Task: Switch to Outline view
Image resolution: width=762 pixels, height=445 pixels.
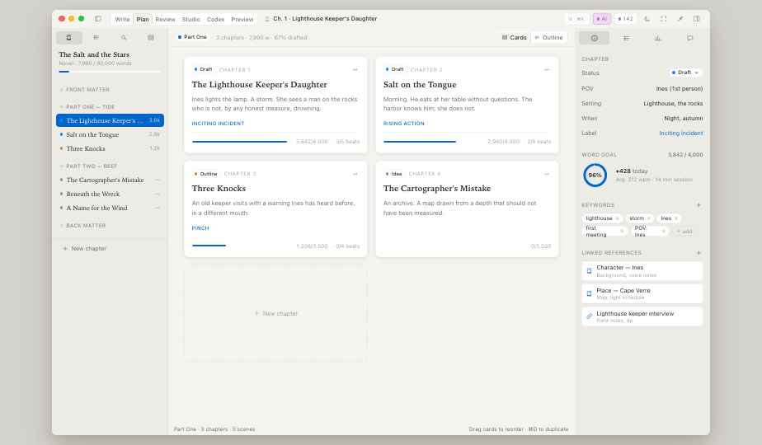Action: tap(548, 37)
